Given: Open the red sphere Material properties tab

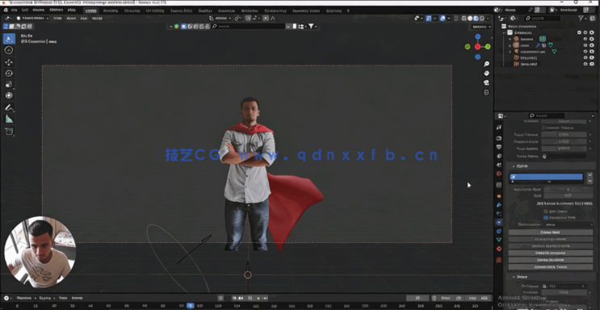Looking at the screenshot, I should click(x=499, y=249).
